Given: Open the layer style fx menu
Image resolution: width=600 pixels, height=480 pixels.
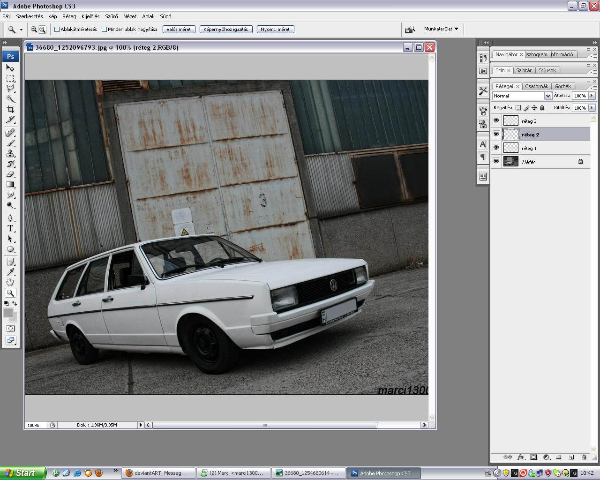Looking at the screenshot, I should point(521,457).
